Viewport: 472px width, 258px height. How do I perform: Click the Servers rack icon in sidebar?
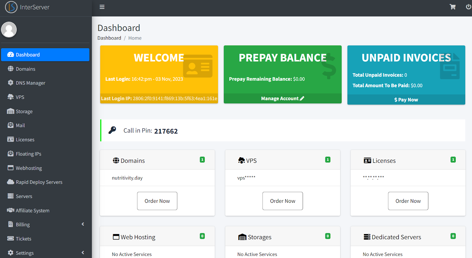click(11, 196)
